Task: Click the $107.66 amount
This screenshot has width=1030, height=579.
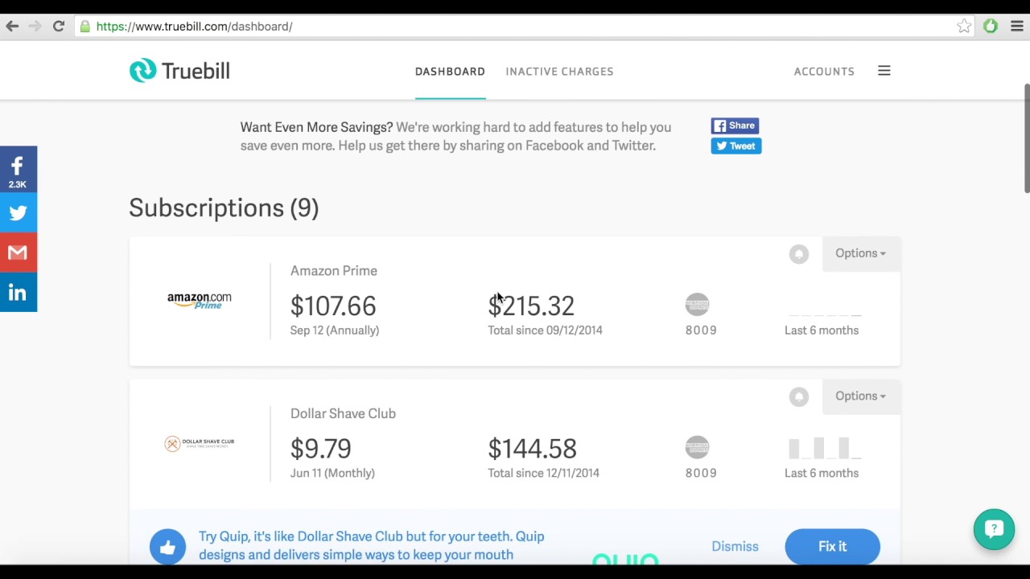Action: (x=333, y=306)
